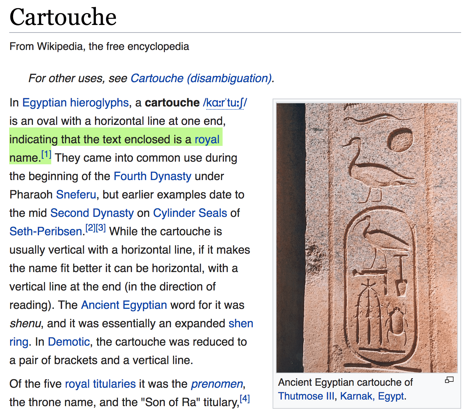The image size is (469, 414).
Task: Open the shen ring article
Action: point(241,323)
